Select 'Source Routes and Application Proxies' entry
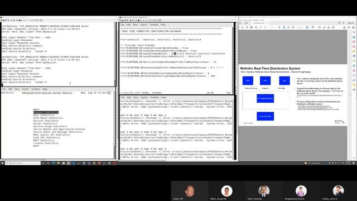This screenshot has width=357, height=201. pyautogui.click(x=59, y=129)
